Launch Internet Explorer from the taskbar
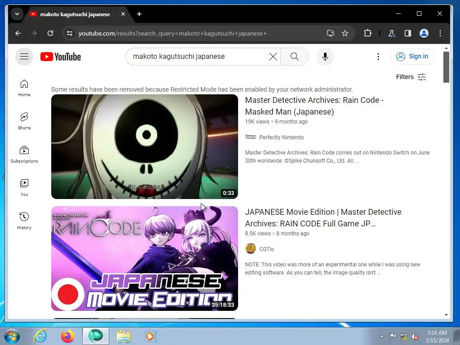460x345 pixels. pyautogui.click(x=40, y=336)
